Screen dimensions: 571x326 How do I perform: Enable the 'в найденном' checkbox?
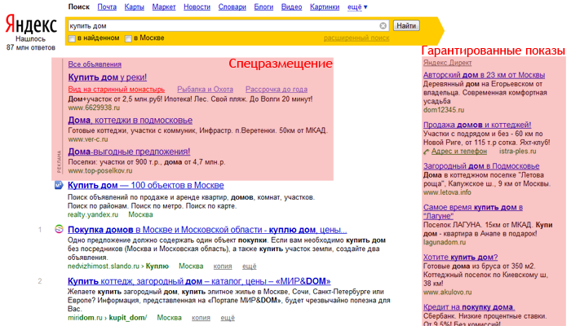click(x=72, y=38)
